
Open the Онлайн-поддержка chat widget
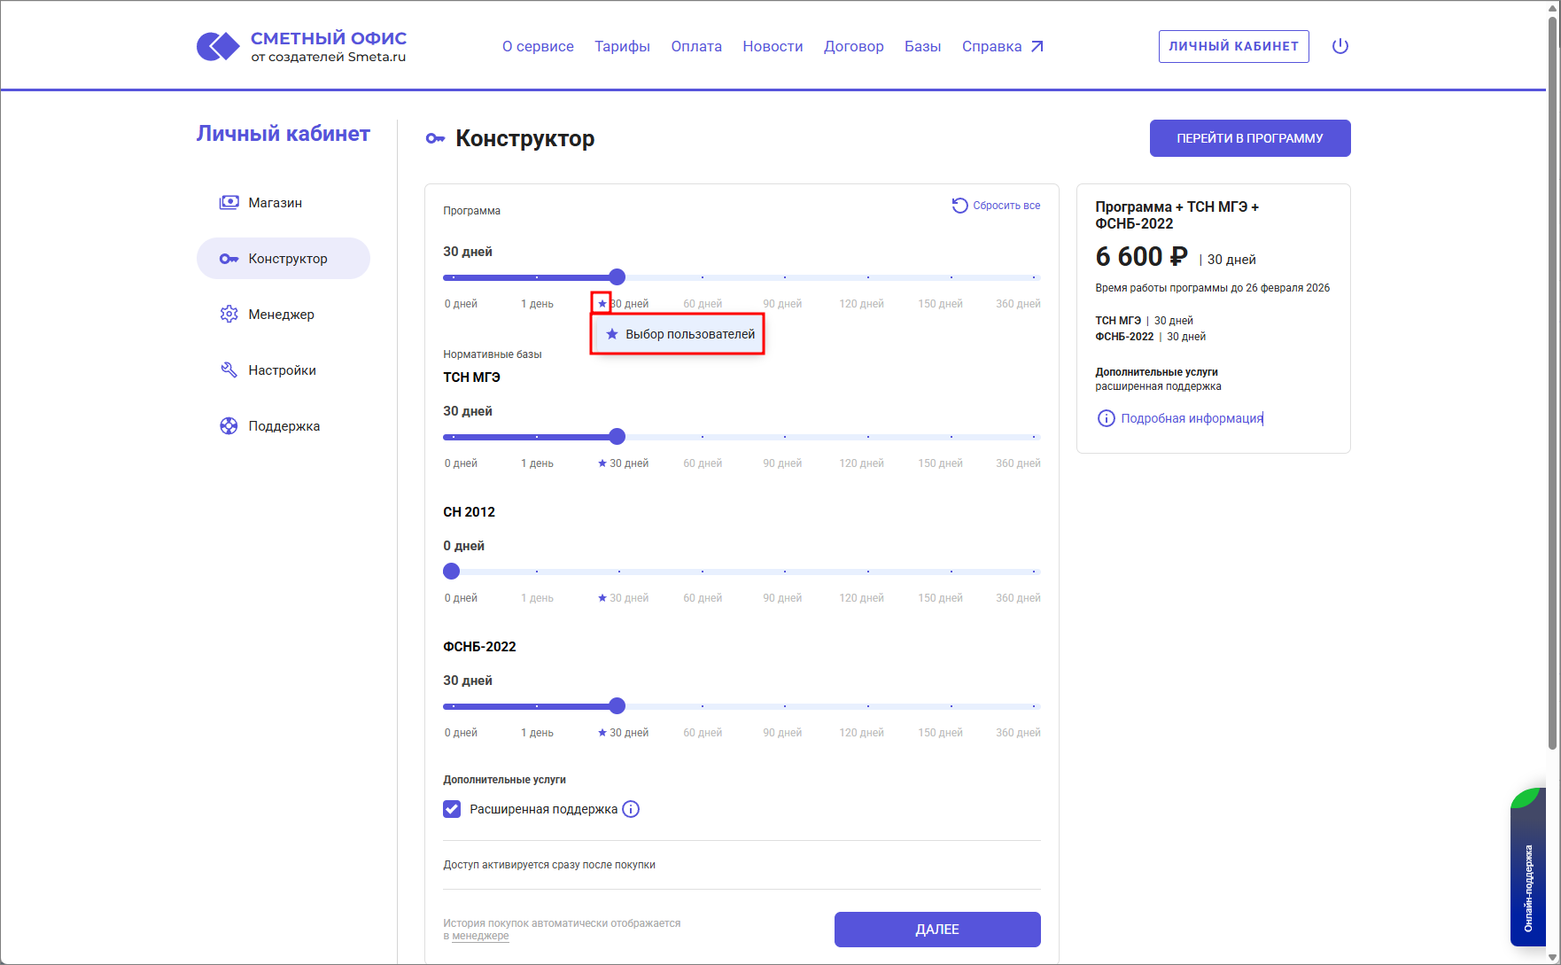(1528, 868)
